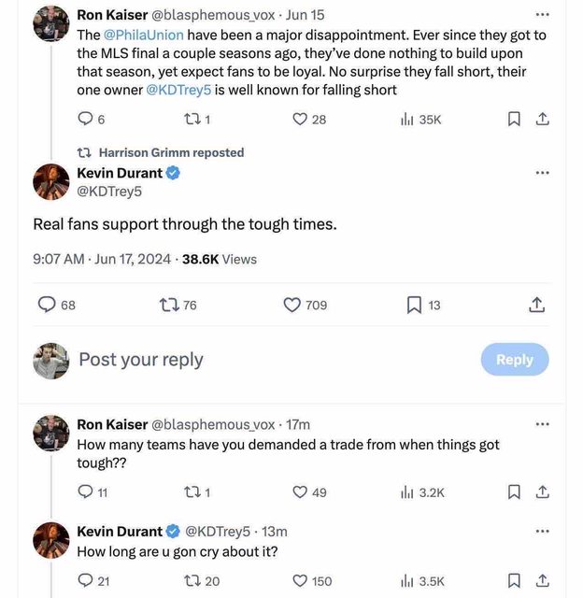Open the @KDTrey5 mention in Ron's post
Screen dimensions: 583x598
[x=179, y=90]
